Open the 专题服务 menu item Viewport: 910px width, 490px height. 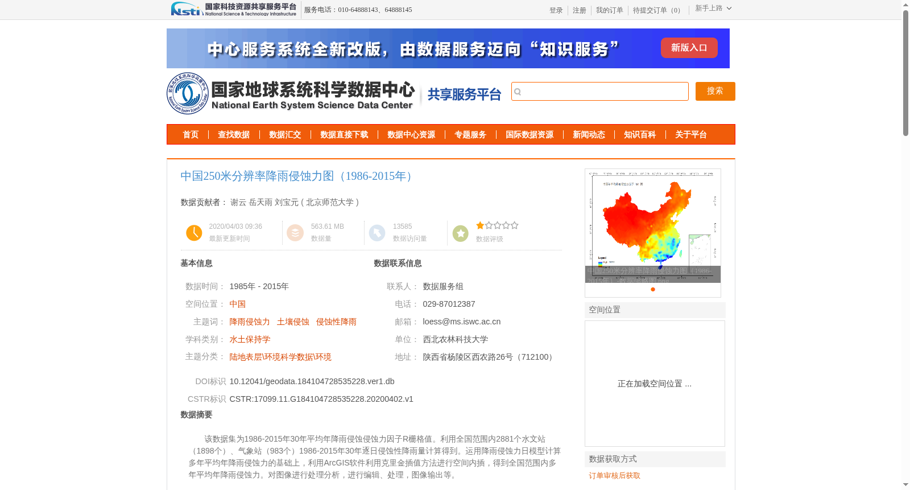click(470, 135)
